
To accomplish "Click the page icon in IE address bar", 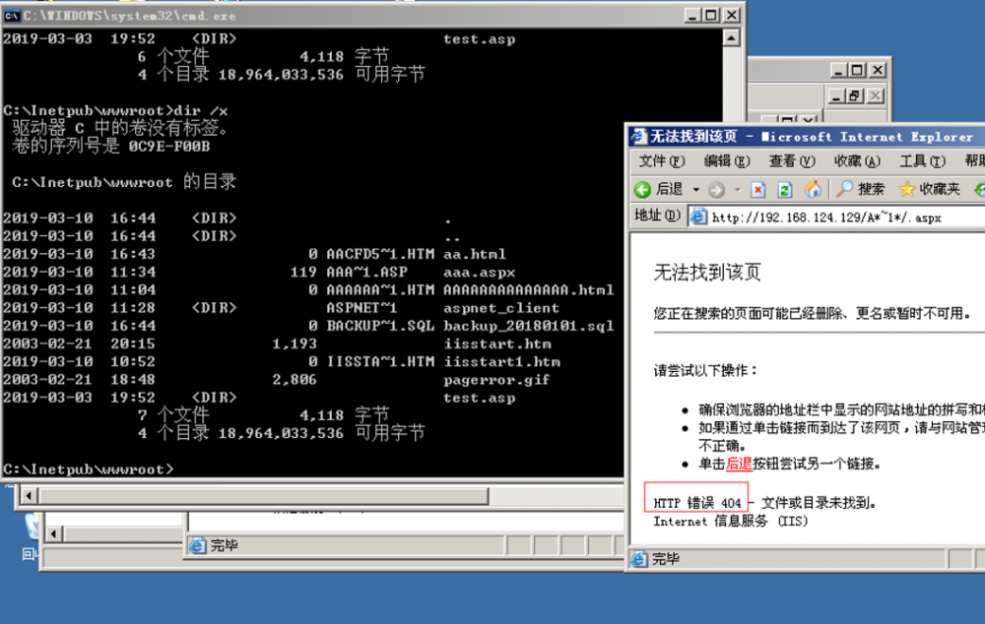I will tap(698, 217).
